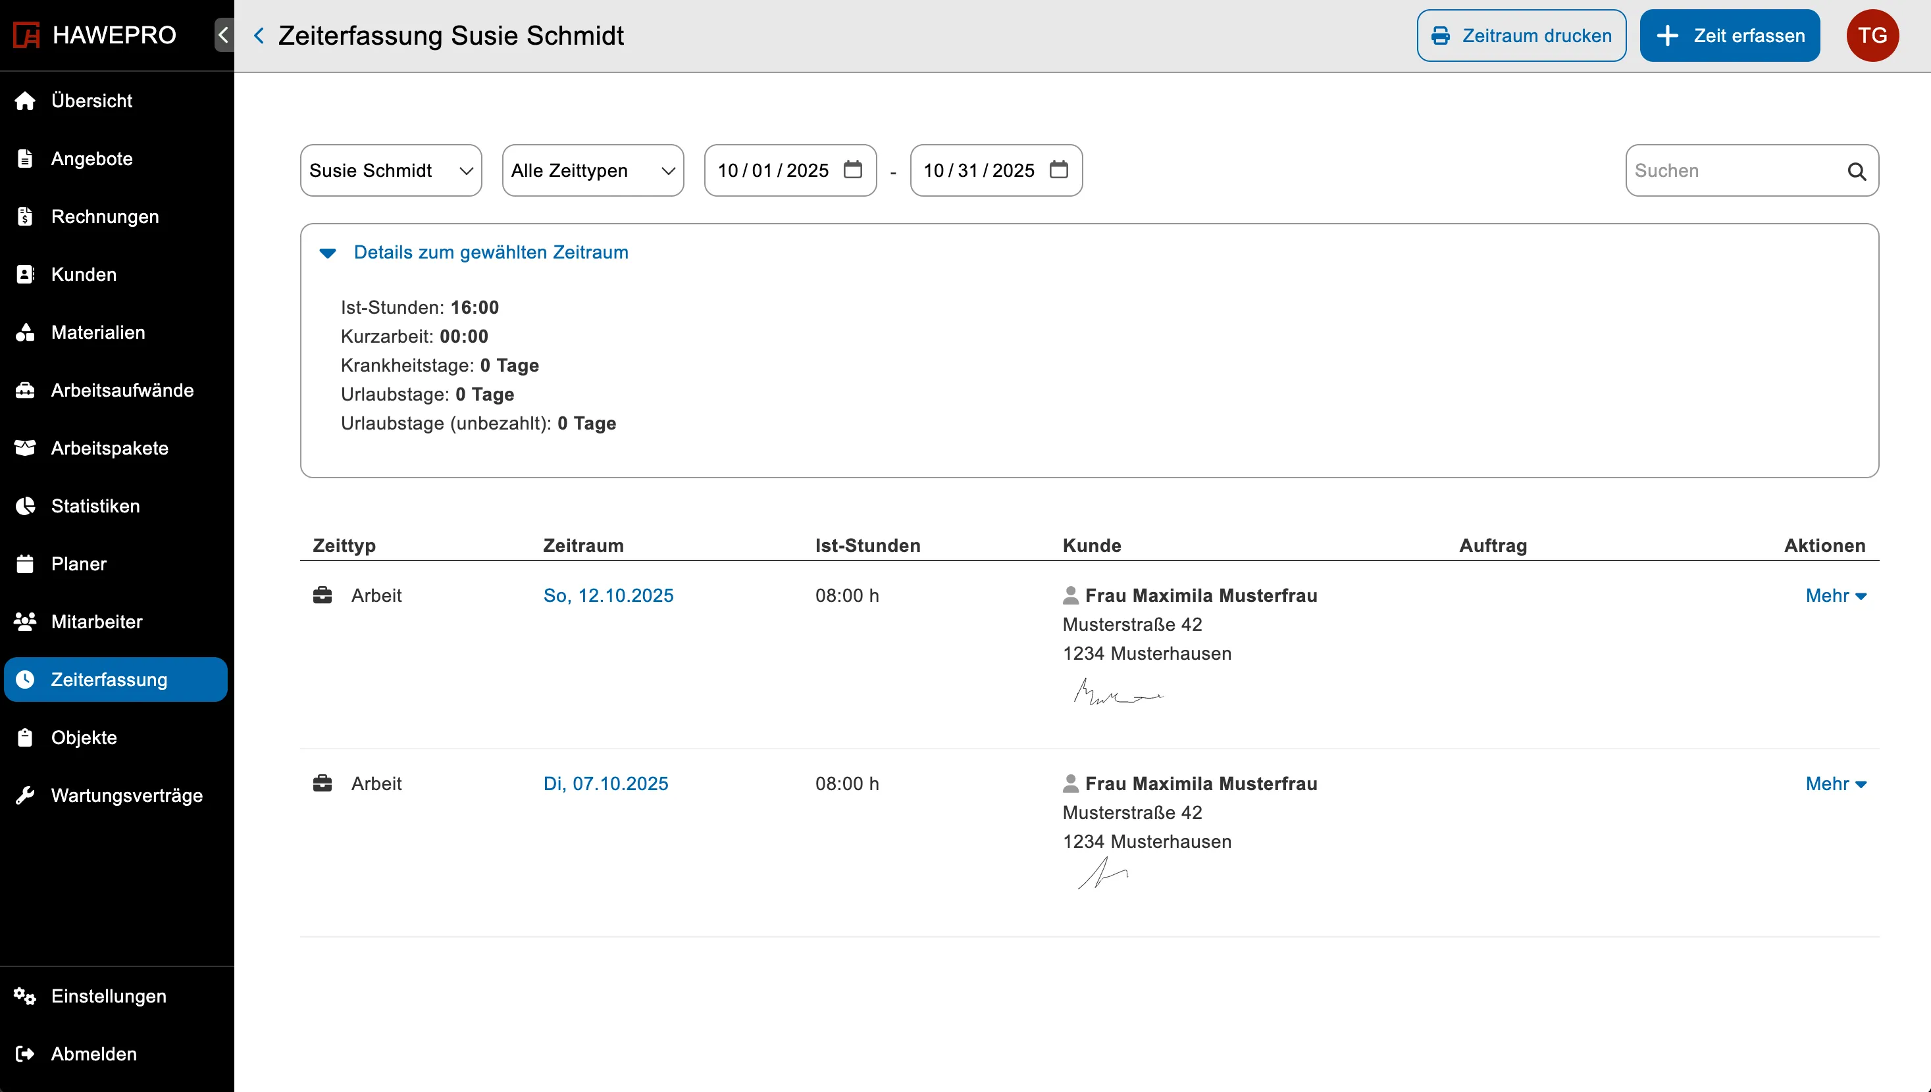Open the Alle Zeittypen dropdown
Screen dimensions: 1931x1092
(592, 170)
